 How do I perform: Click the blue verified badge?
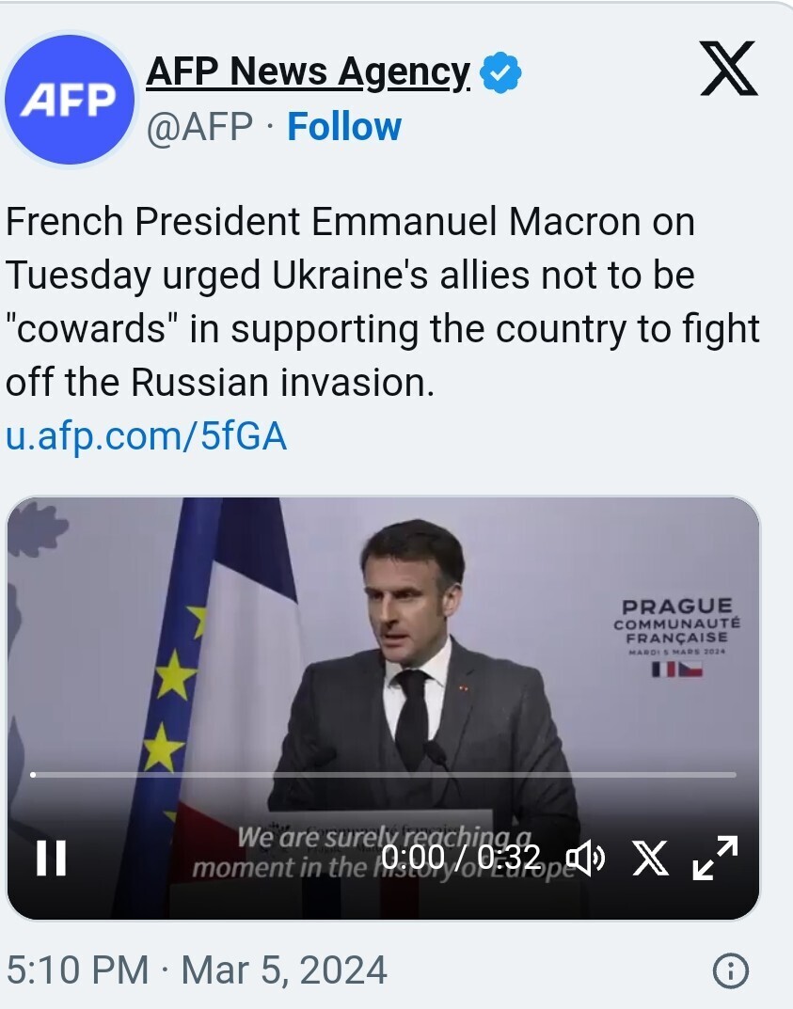(501, 73)
